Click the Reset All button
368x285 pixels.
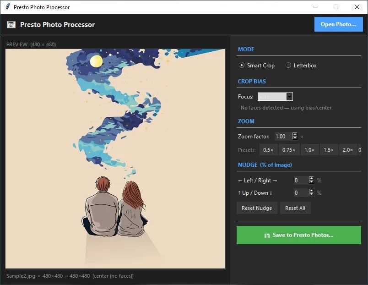295,208
